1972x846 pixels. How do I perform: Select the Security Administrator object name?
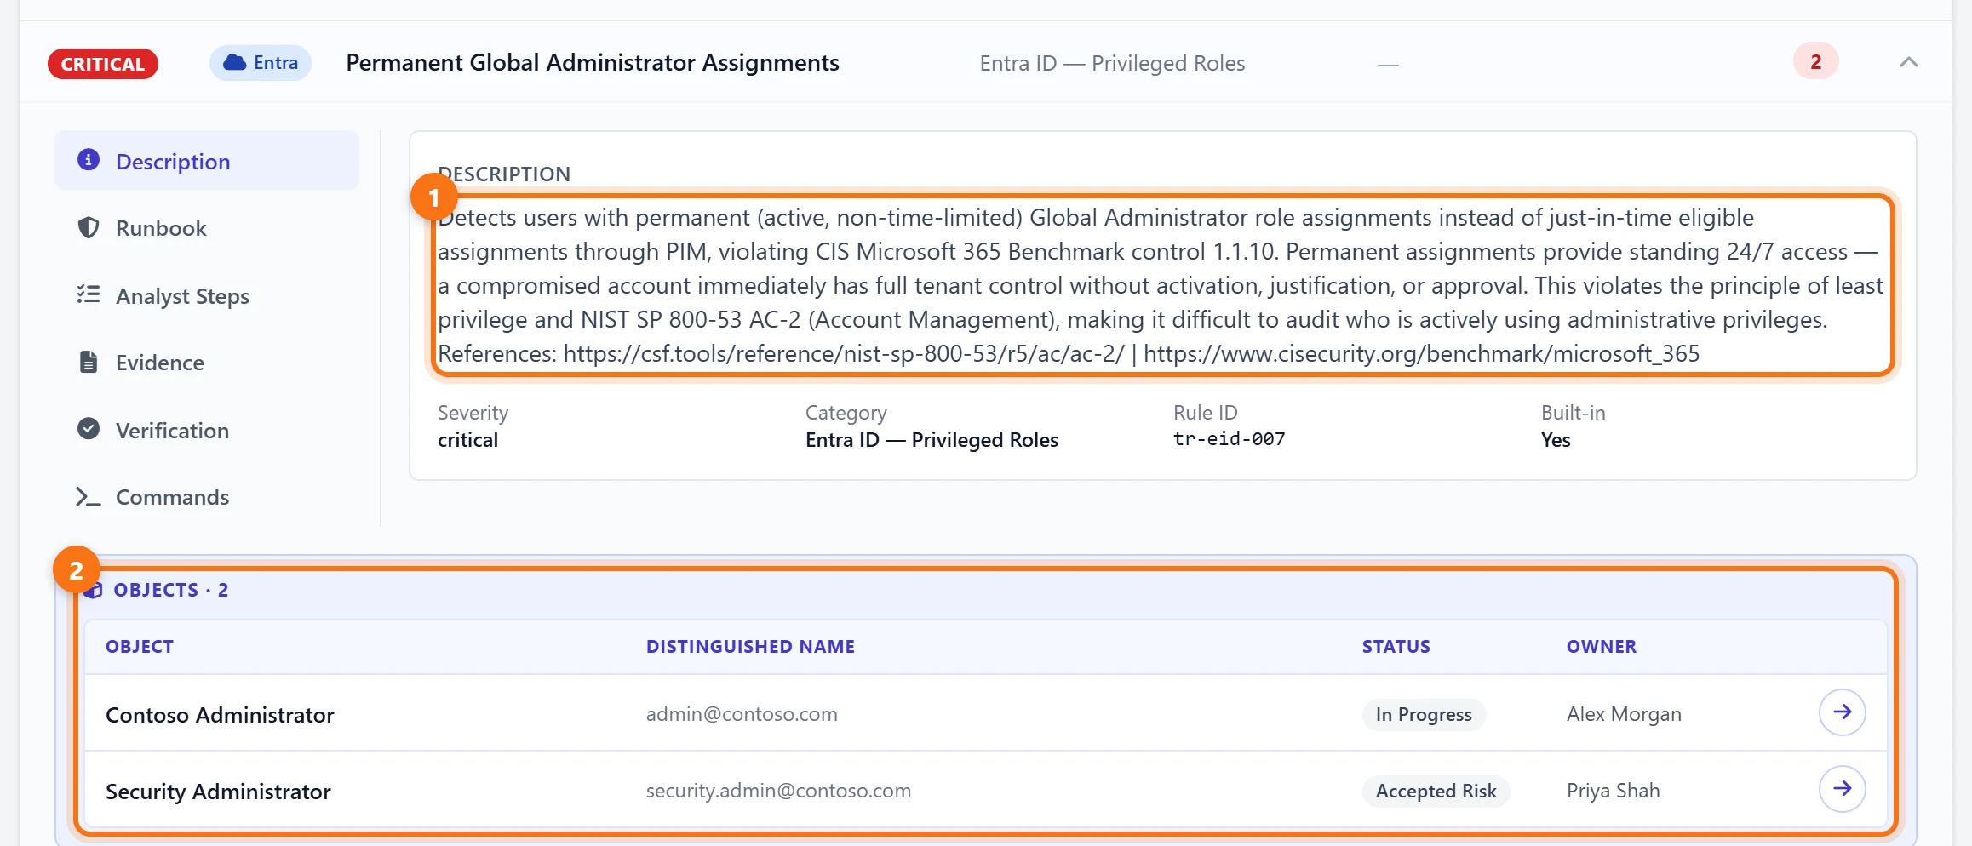[x=218, y=792]
